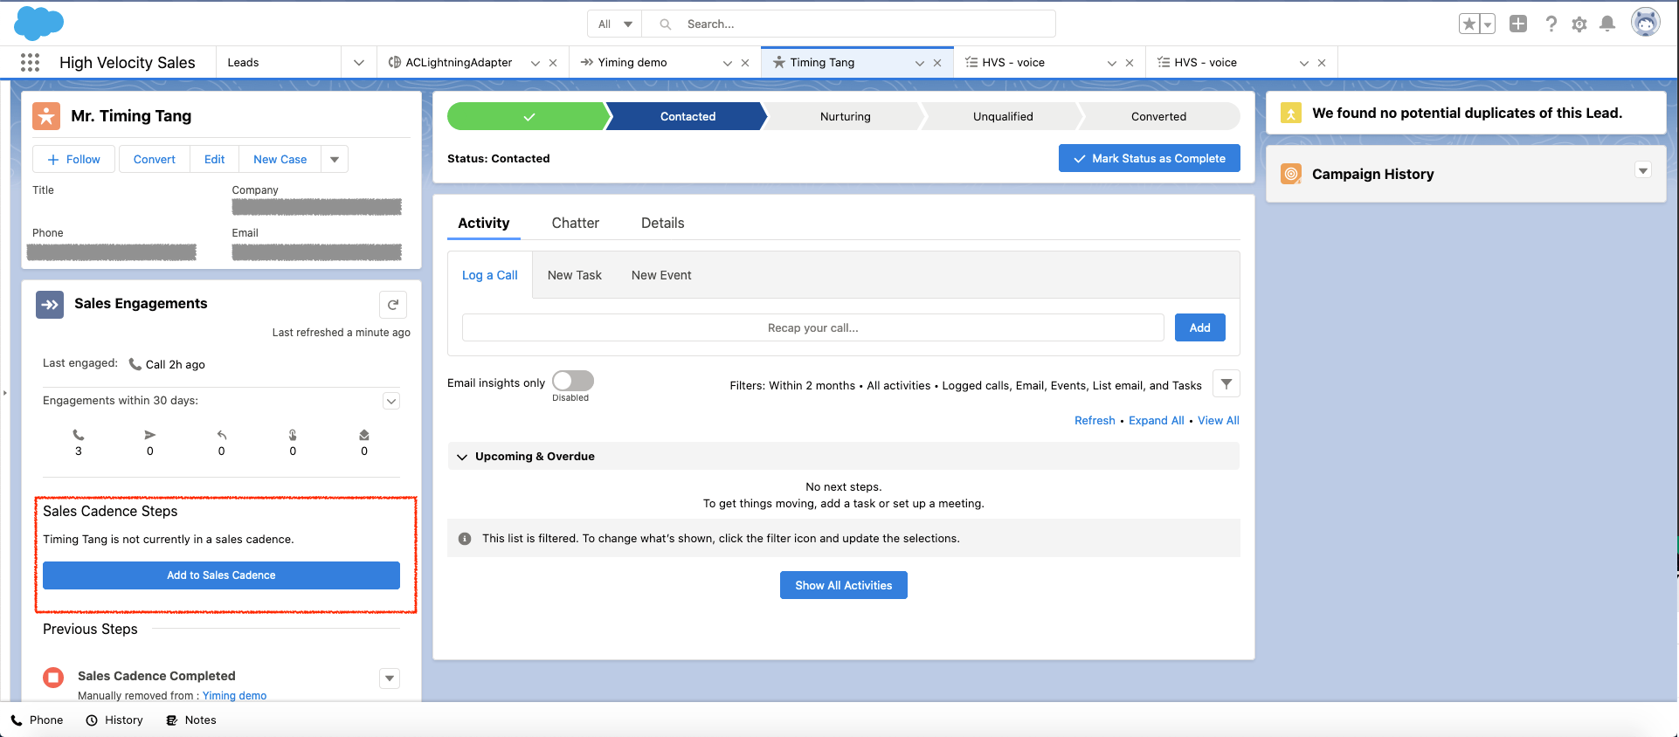The width and height of the screenshot is (1679, 737).
Task: Open the Phone utility bar item
Action: [x=38, y=720]
